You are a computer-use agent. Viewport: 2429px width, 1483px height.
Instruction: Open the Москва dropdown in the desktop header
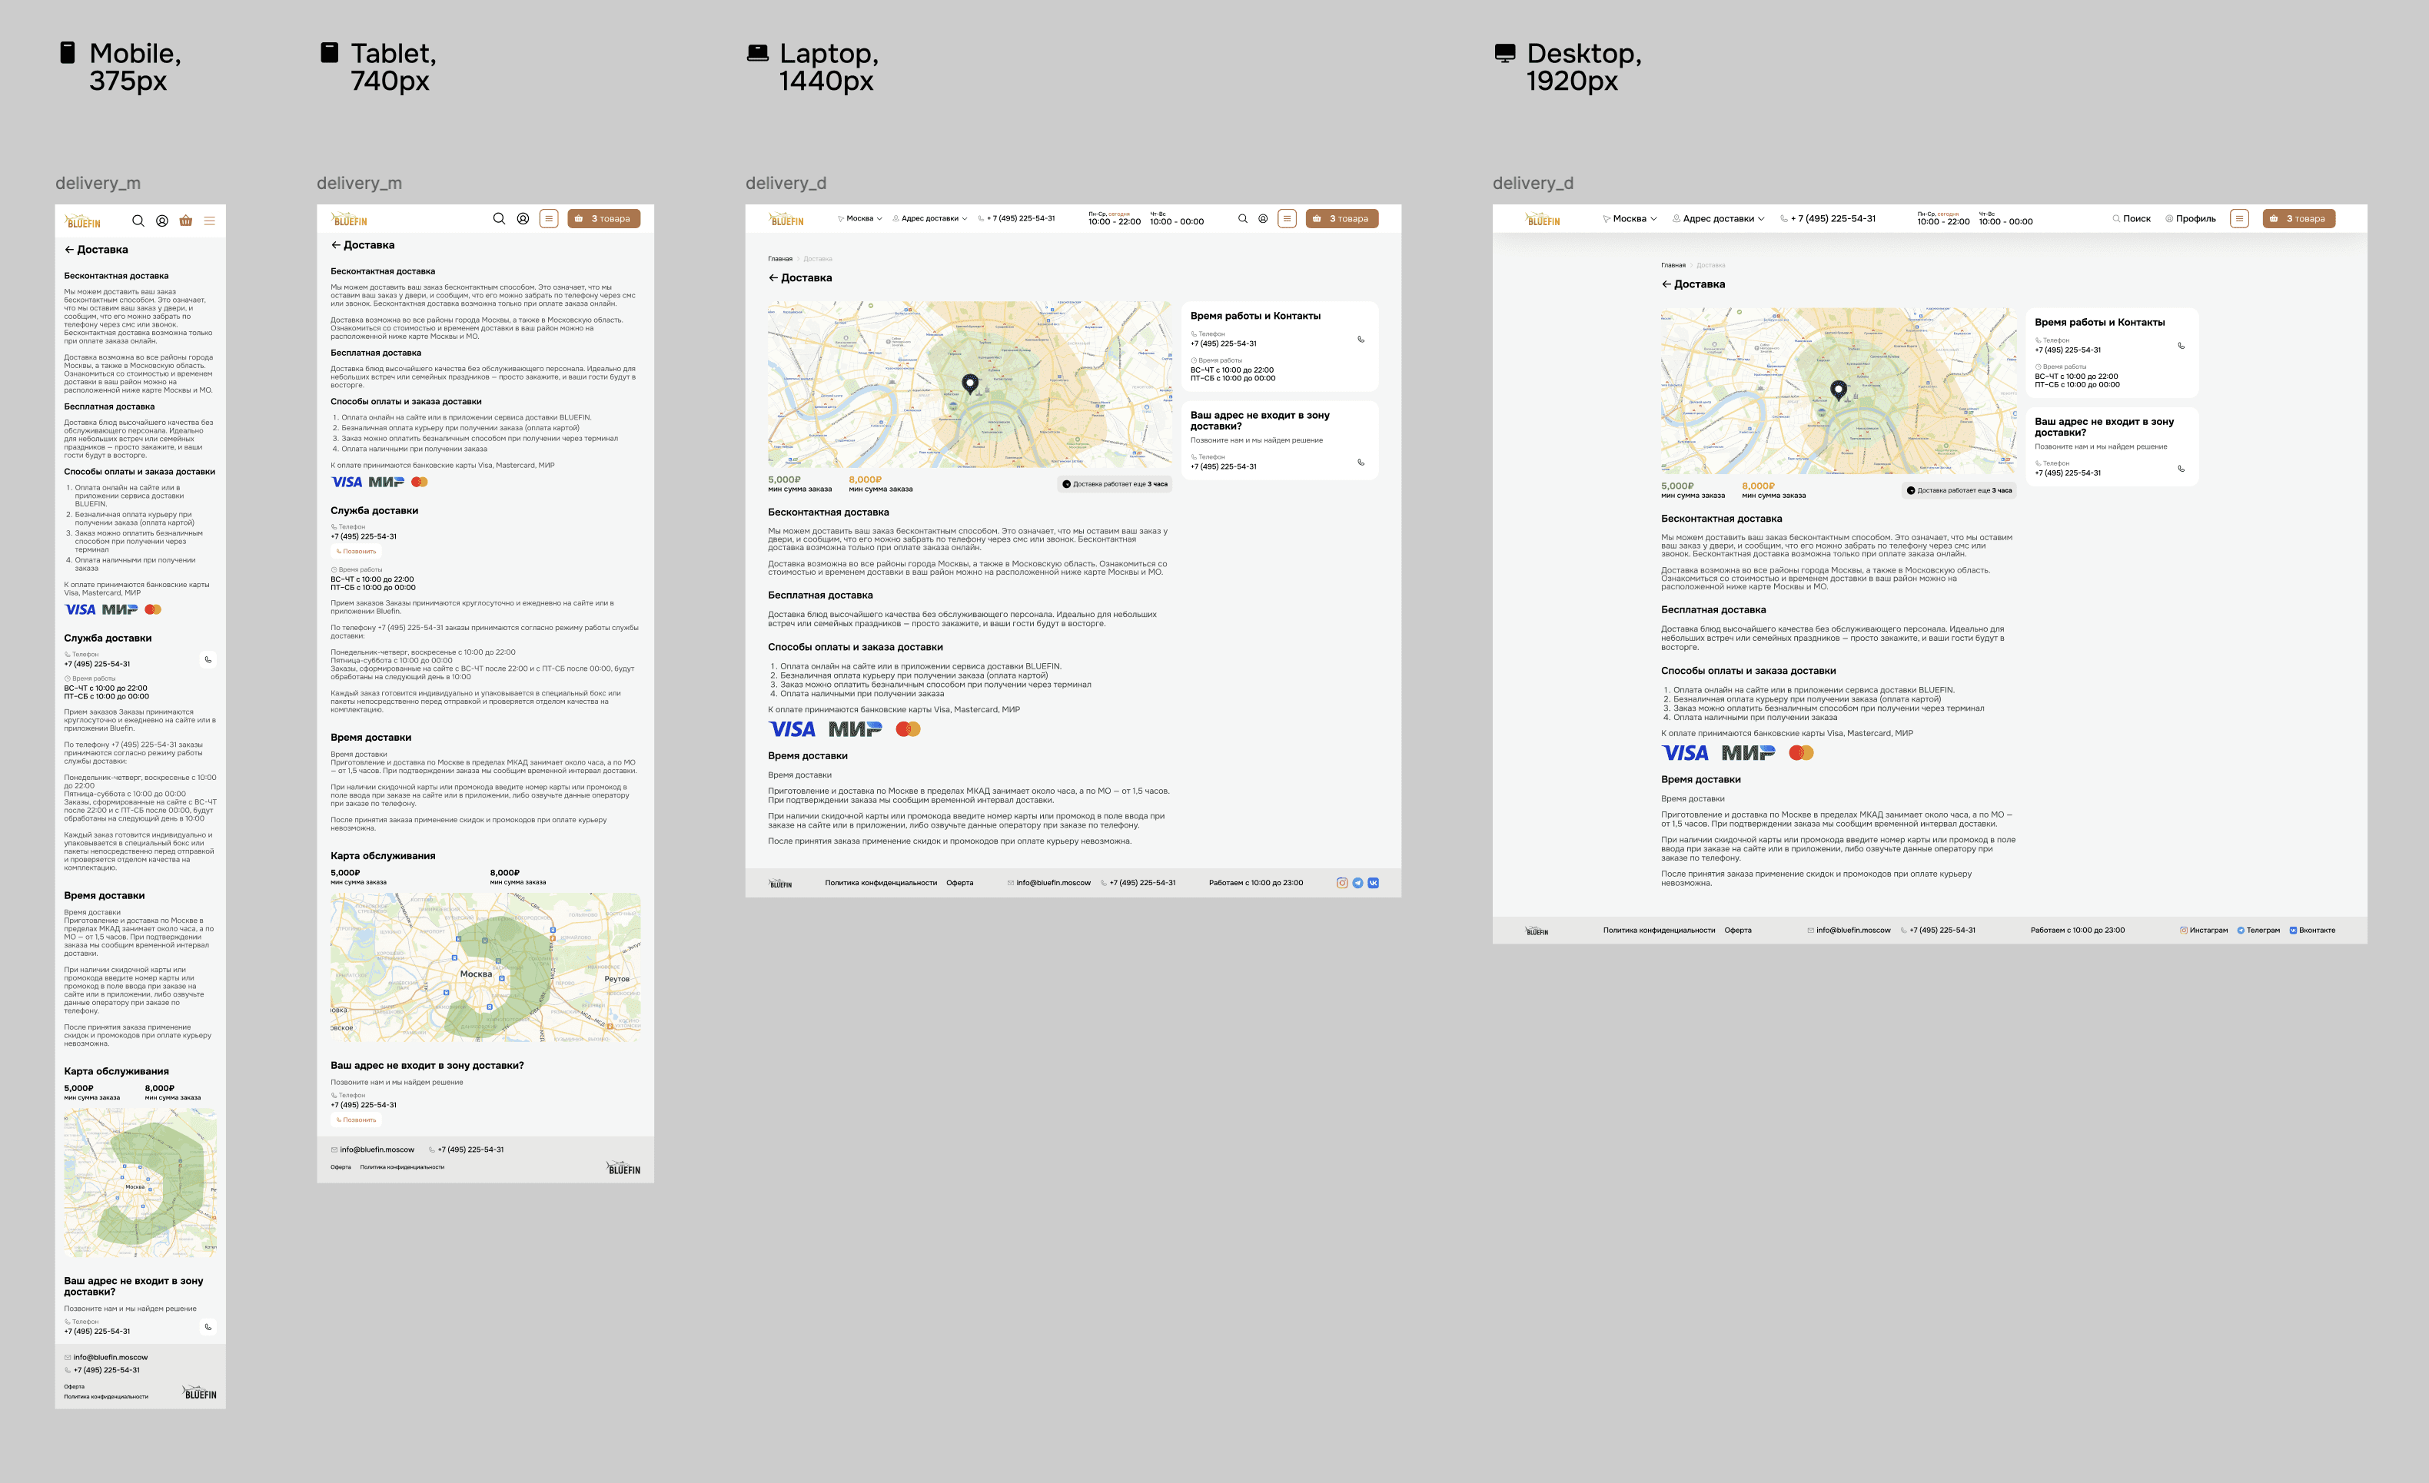[1630, 219]
